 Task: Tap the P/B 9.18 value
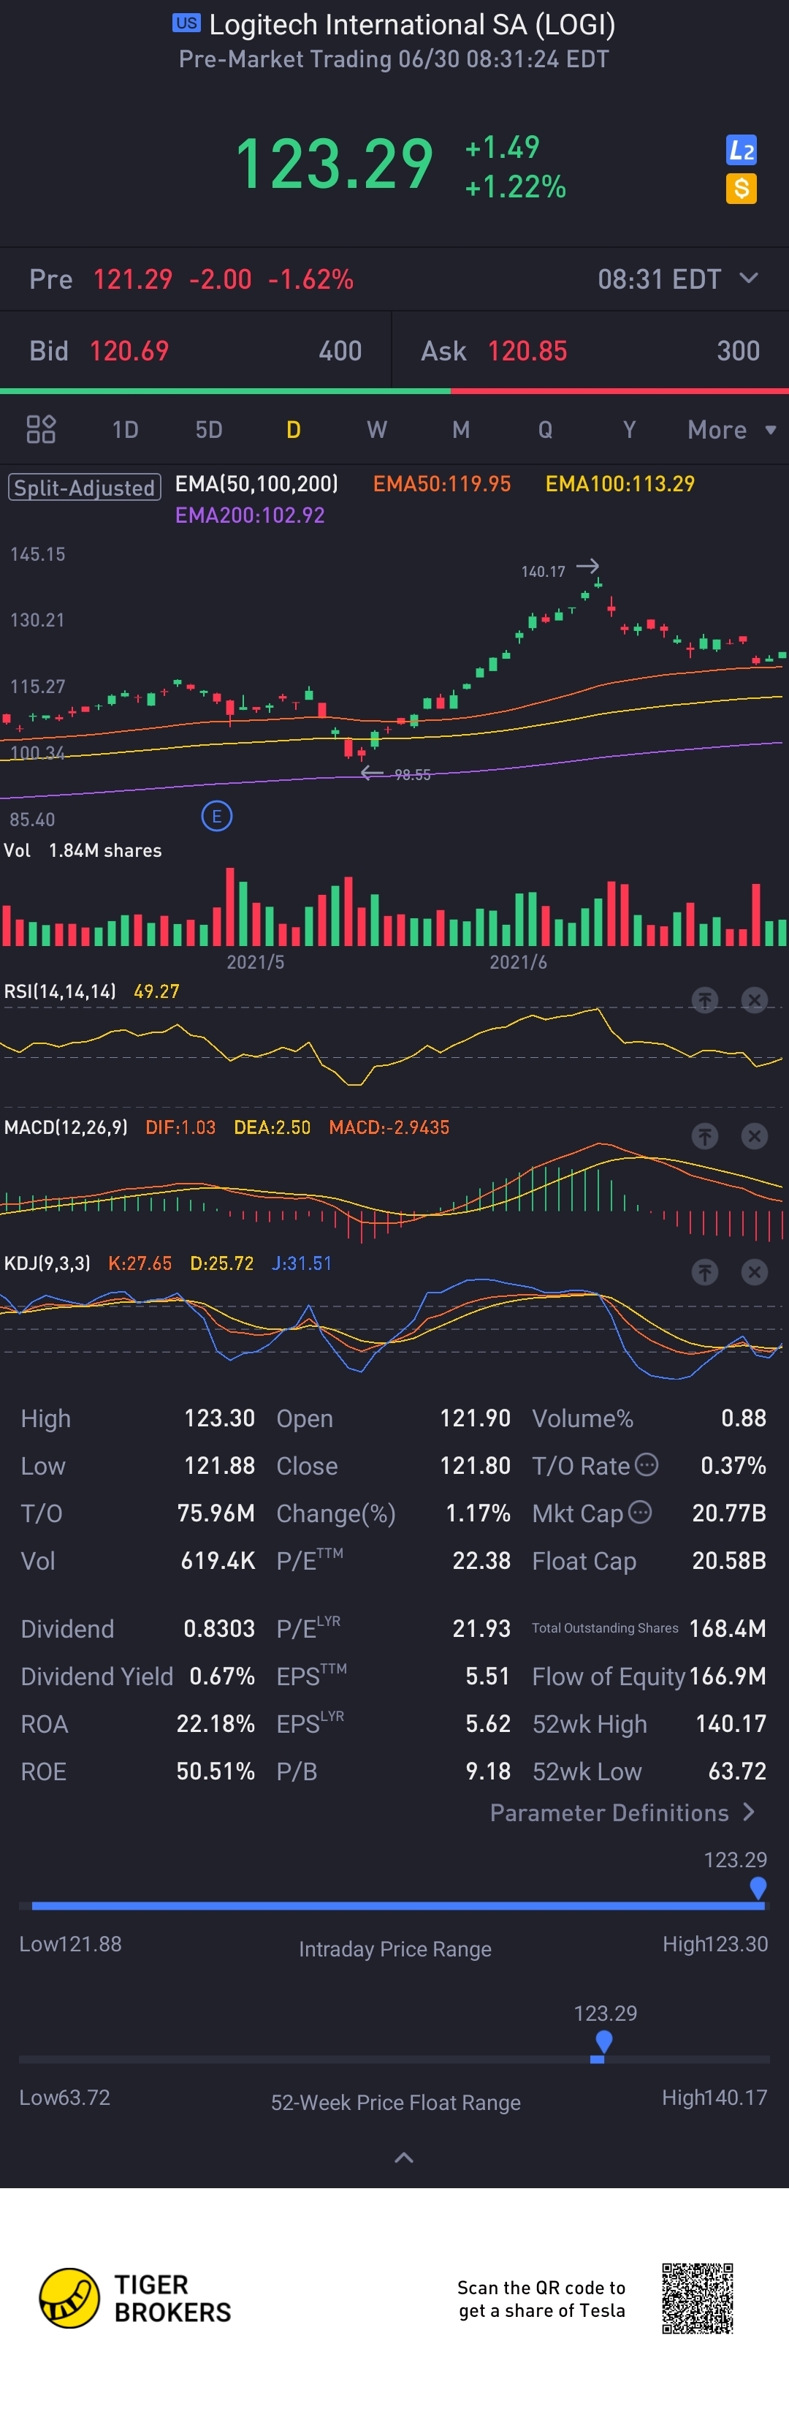[488, 1771]
